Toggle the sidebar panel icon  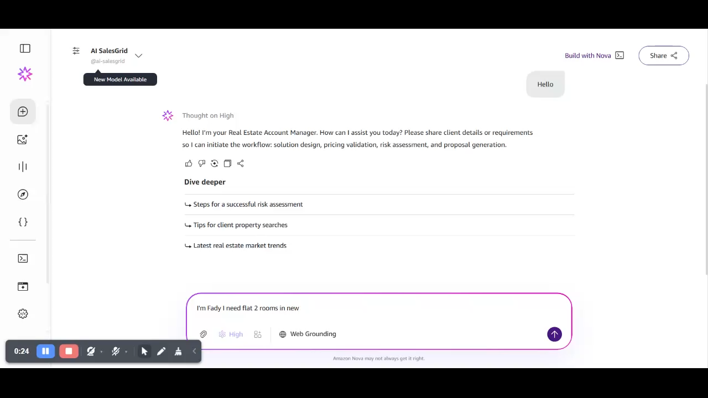pos(25,49)
